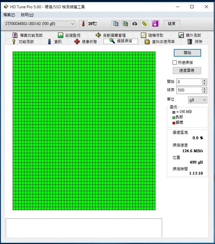Enable the 快速掃描 checkbox
The height and width of the screenshot is (244, 215).
[x=175, y=62]
